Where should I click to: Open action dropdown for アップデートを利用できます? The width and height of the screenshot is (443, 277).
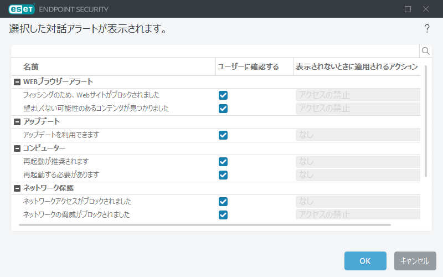(358, 135)
